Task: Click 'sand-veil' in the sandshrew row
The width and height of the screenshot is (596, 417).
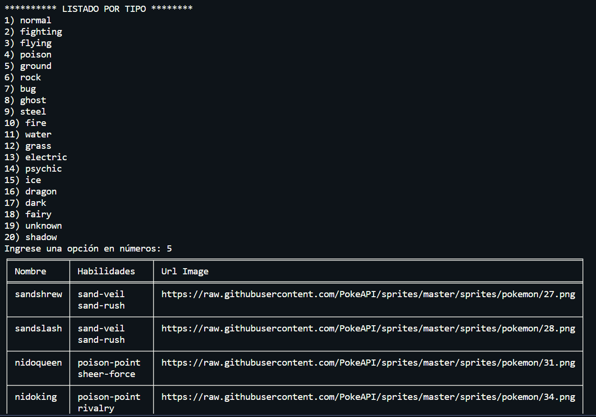Action: tap(101, 294)
